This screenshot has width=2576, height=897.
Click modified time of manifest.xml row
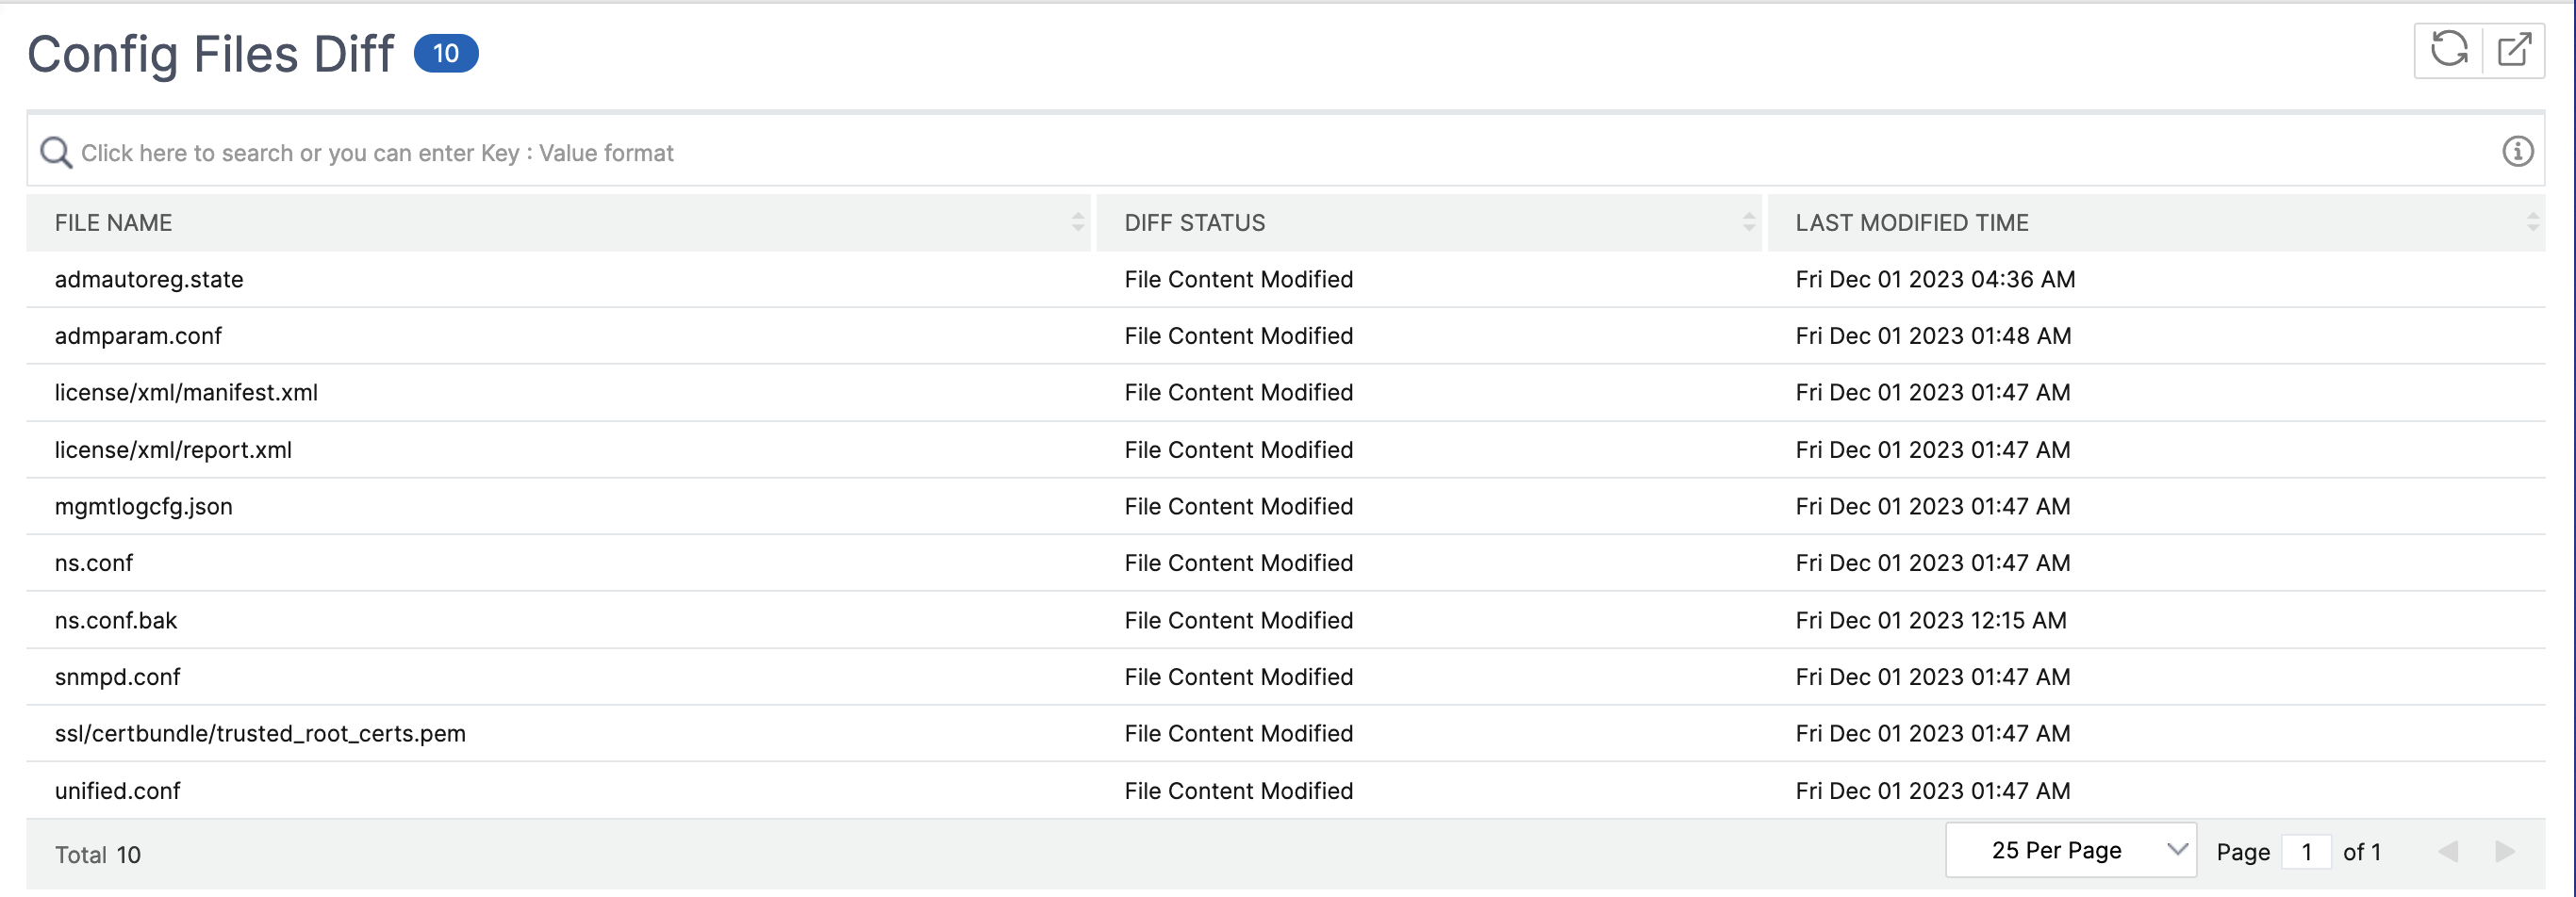pos(1932,393)
